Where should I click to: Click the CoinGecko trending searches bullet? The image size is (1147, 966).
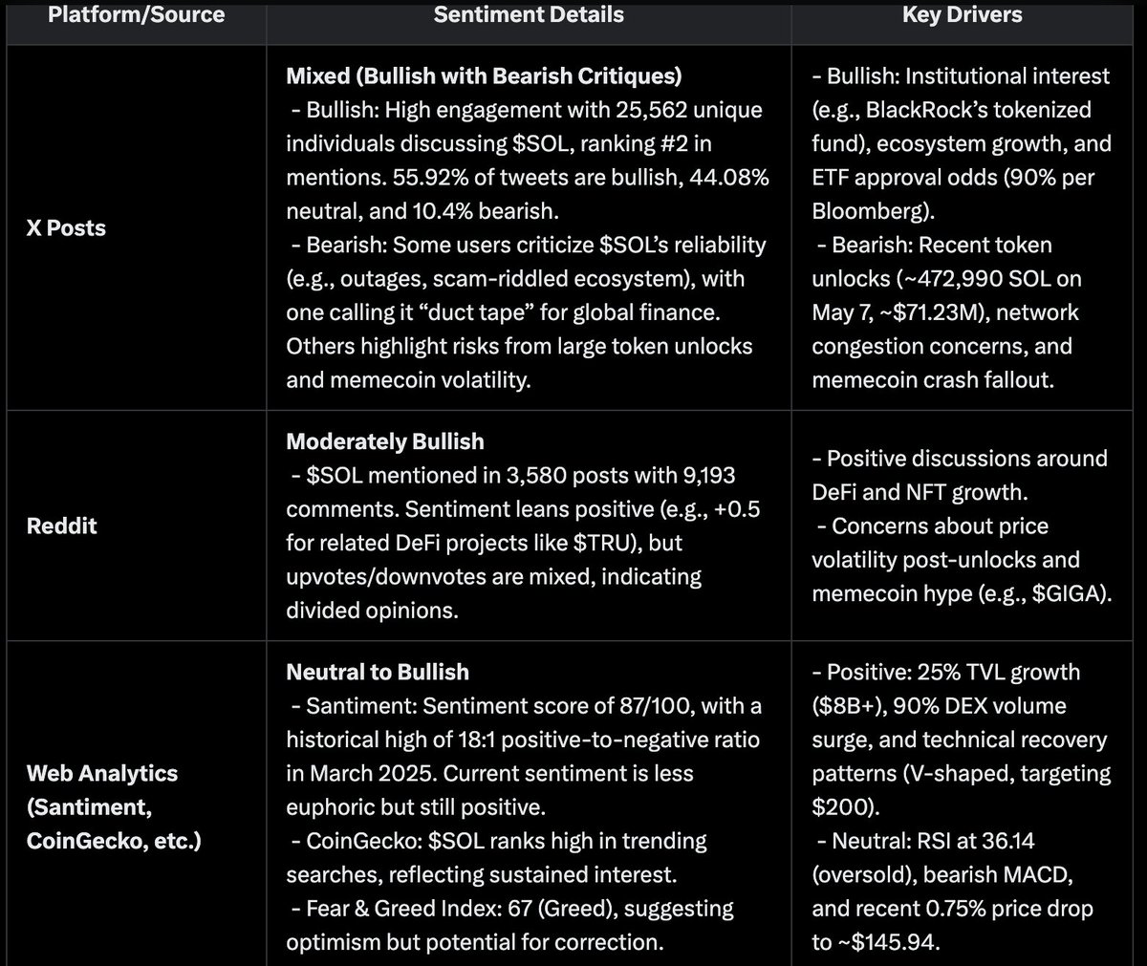(497, 858)
